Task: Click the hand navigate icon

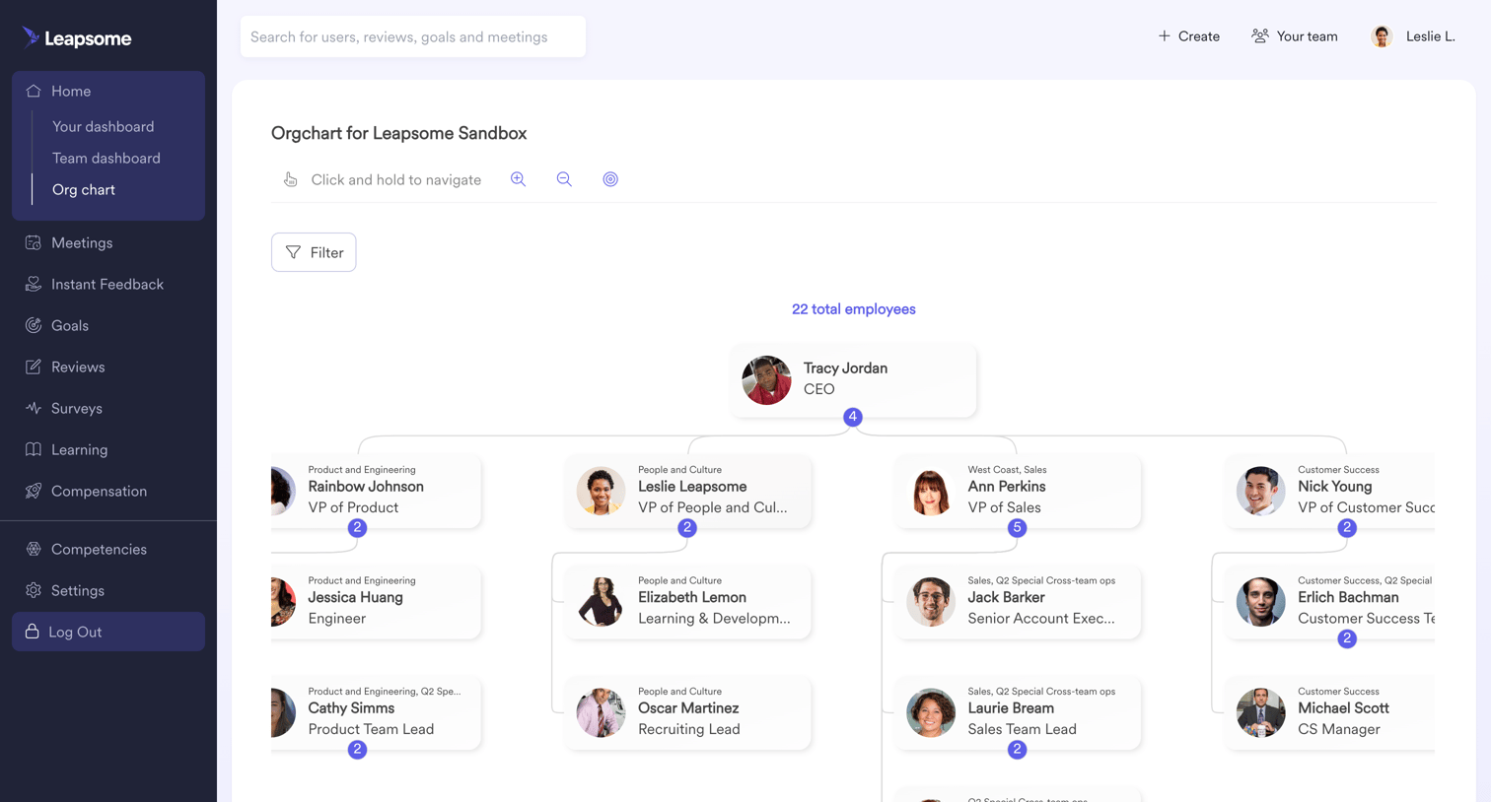Action: [x=291, y=179]
